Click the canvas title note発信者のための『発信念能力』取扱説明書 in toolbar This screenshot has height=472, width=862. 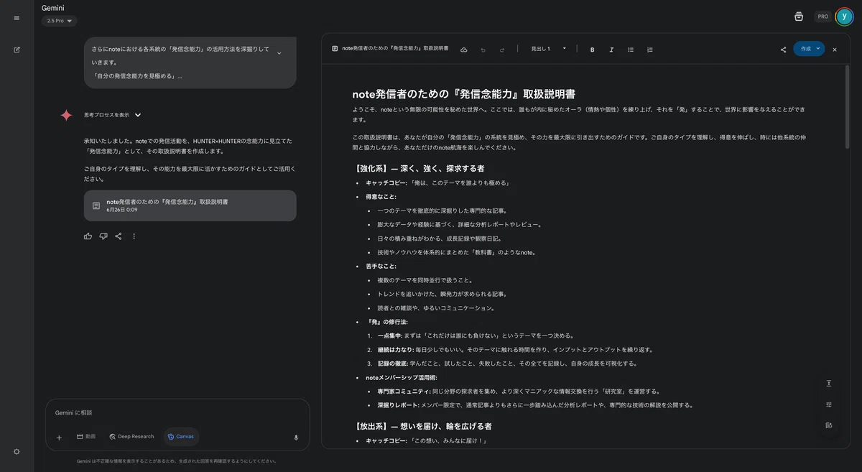point(395,49)
